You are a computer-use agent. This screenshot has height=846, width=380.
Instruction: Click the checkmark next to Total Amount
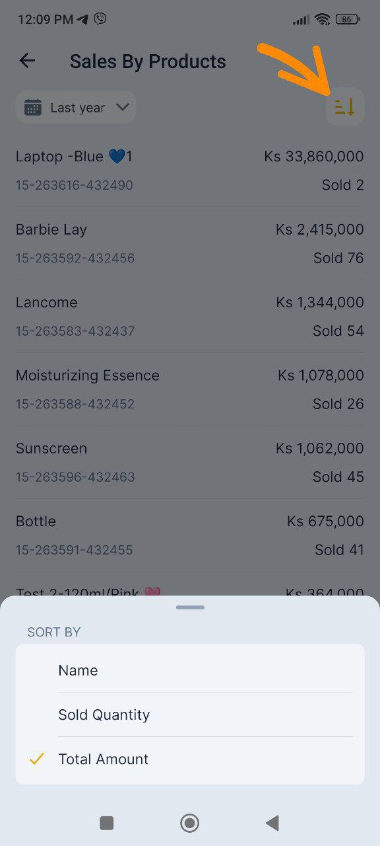click(37, 759)
